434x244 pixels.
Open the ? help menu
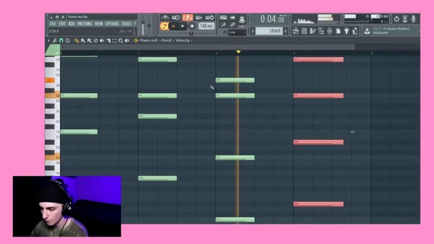point(135,24)
